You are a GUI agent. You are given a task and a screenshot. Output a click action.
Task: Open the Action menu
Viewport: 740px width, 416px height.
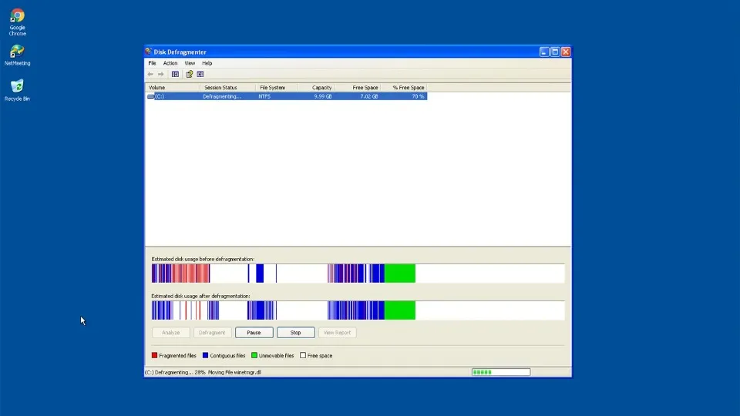[x=170, y=63]
